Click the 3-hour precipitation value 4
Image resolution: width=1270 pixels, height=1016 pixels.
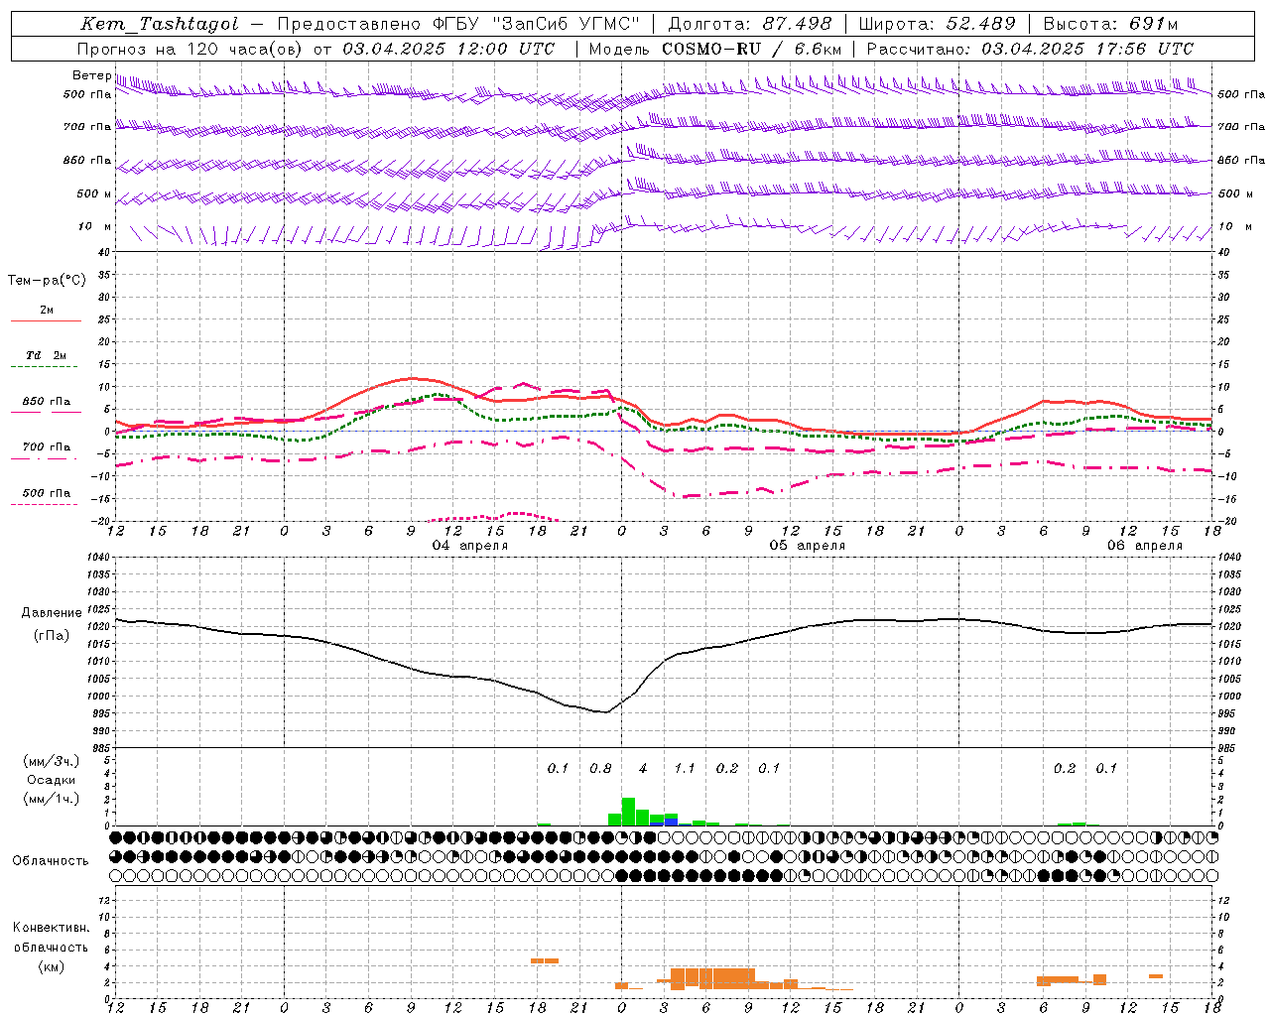tap(643, 769)
